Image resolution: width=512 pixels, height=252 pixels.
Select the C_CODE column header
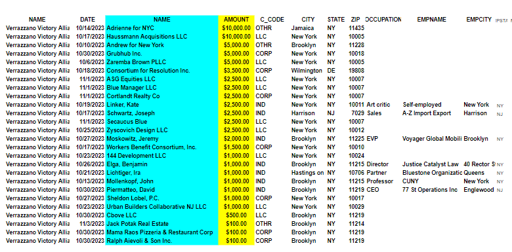272,20
